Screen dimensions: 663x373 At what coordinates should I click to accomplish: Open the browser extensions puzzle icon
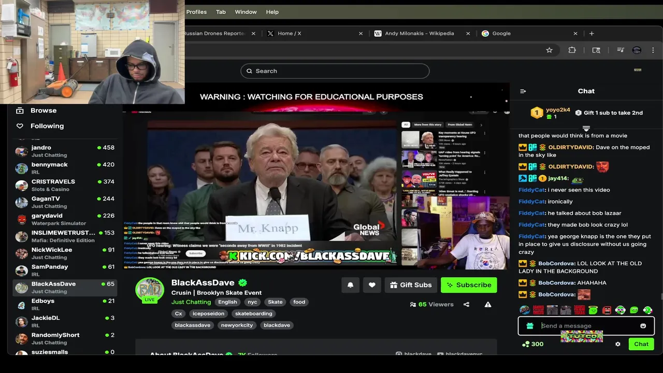pyautogui.click(x=572, y=50)
